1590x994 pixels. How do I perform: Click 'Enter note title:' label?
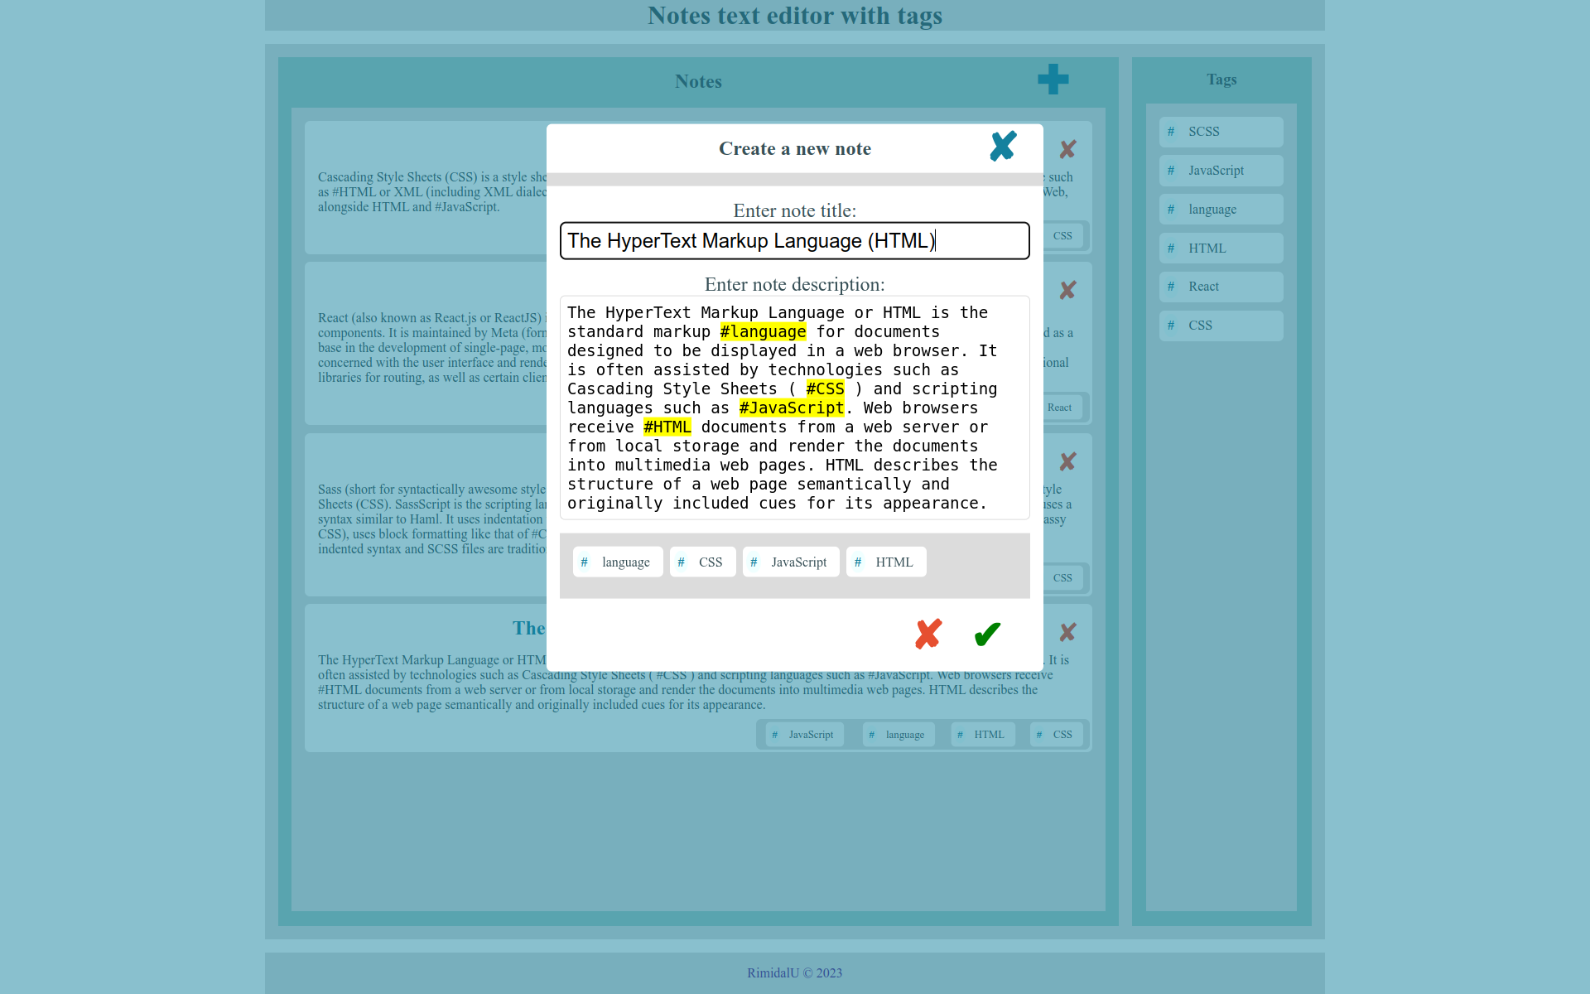(x=795, y=210)
